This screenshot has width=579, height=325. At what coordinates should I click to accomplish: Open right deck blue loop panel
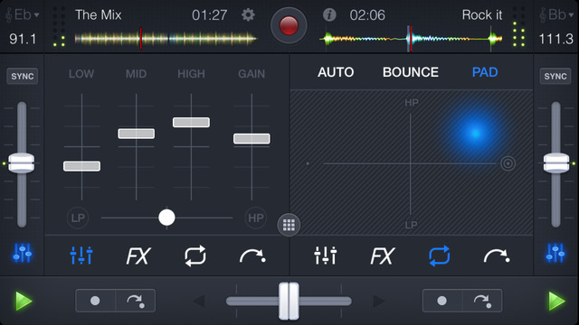coord(440,255)
